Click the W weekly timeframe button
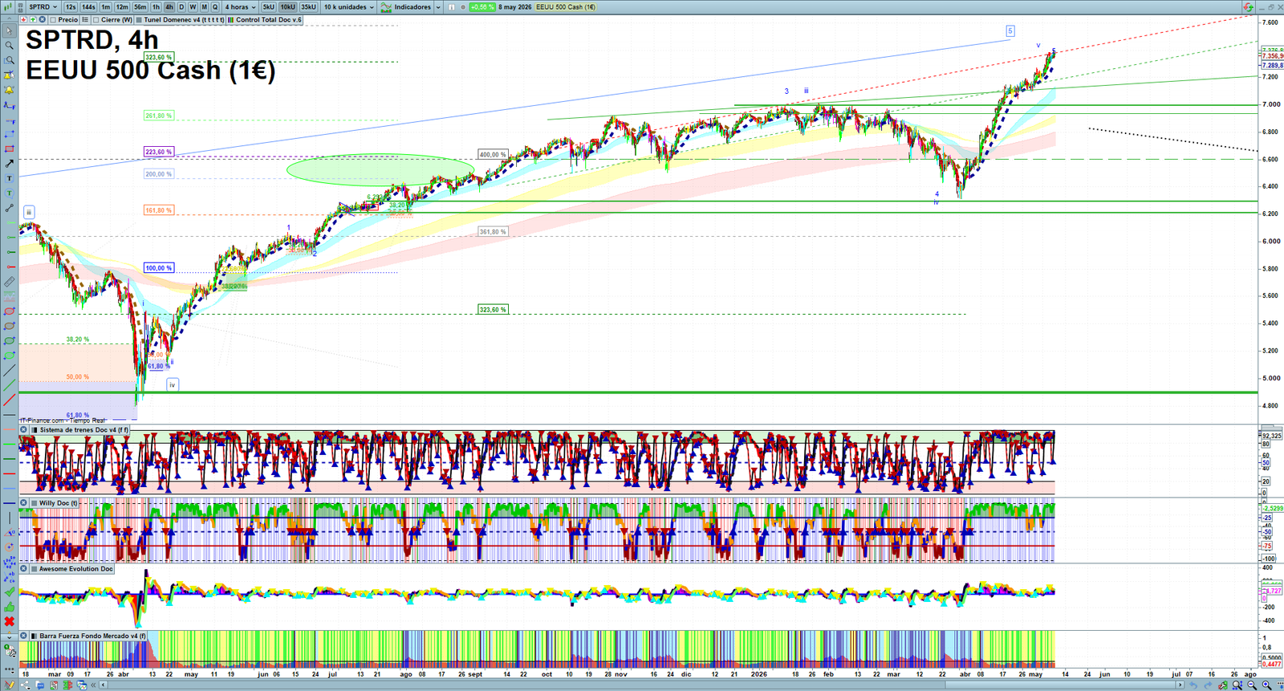1284x691 pixels. [193, 7]
